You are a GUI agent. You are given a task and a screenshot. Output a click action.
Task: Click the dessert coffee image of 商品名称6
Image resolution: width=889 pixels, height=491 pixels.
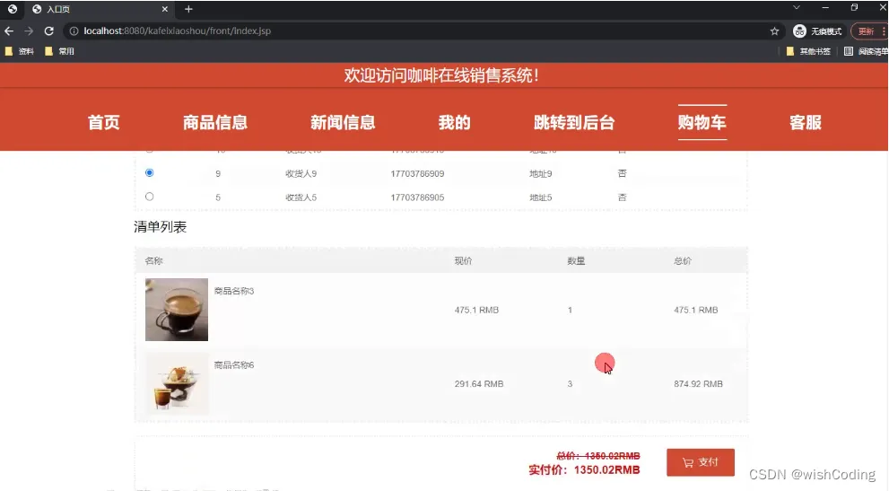177,383
